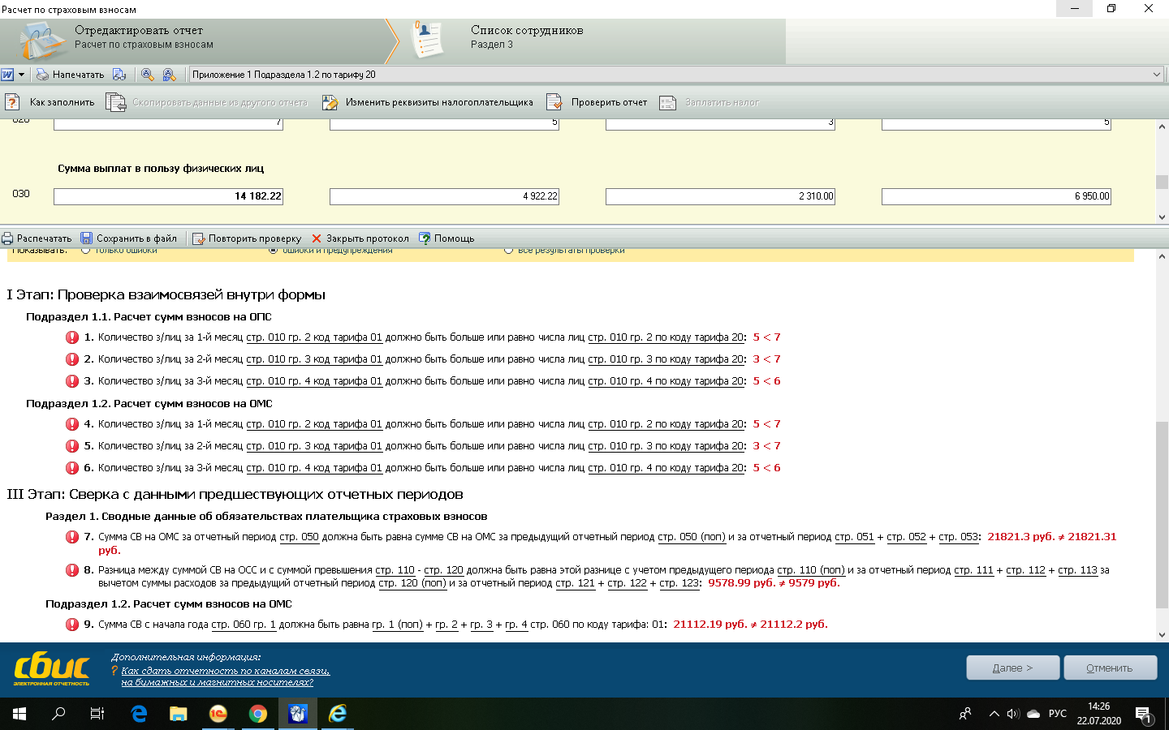
Task: Choose 'все результаты проверки' radio button
Action: [509, 251]
